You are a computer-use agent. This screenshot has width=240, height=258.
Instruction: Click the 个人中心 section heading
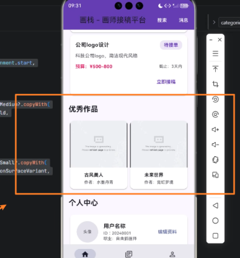click(83, 202)
